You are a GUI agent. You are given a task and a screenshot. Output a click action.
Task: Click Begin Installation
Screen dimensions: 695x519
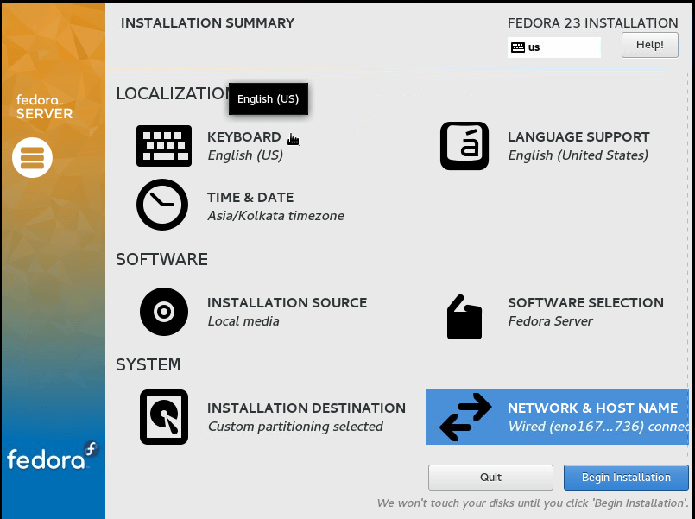[x=626, y=478]
